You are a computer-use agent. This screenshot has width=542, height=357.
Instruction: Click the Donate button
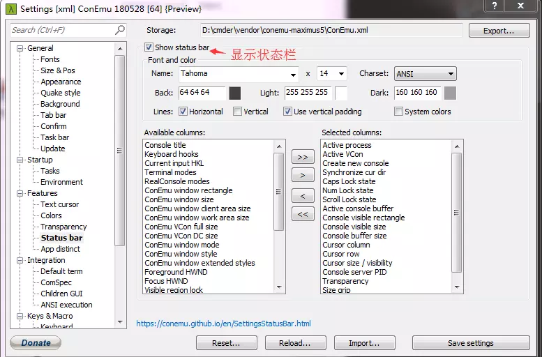(36, 343)
